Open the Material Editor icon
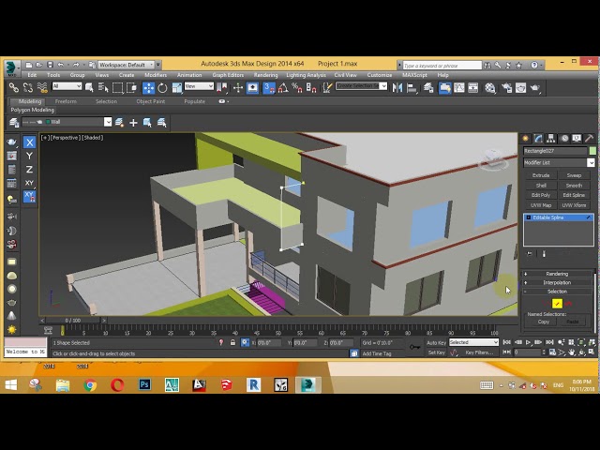The height and width of the screenshot is (450, 600). 490,88
